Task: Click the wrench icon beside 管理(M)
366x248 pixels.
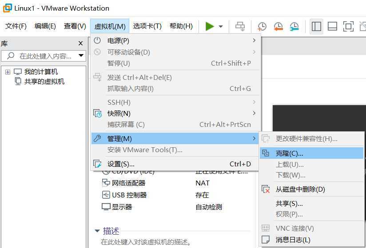Action: point(97,138)
